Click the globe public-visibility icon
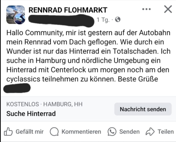176x142 pixels. point(118,20)
